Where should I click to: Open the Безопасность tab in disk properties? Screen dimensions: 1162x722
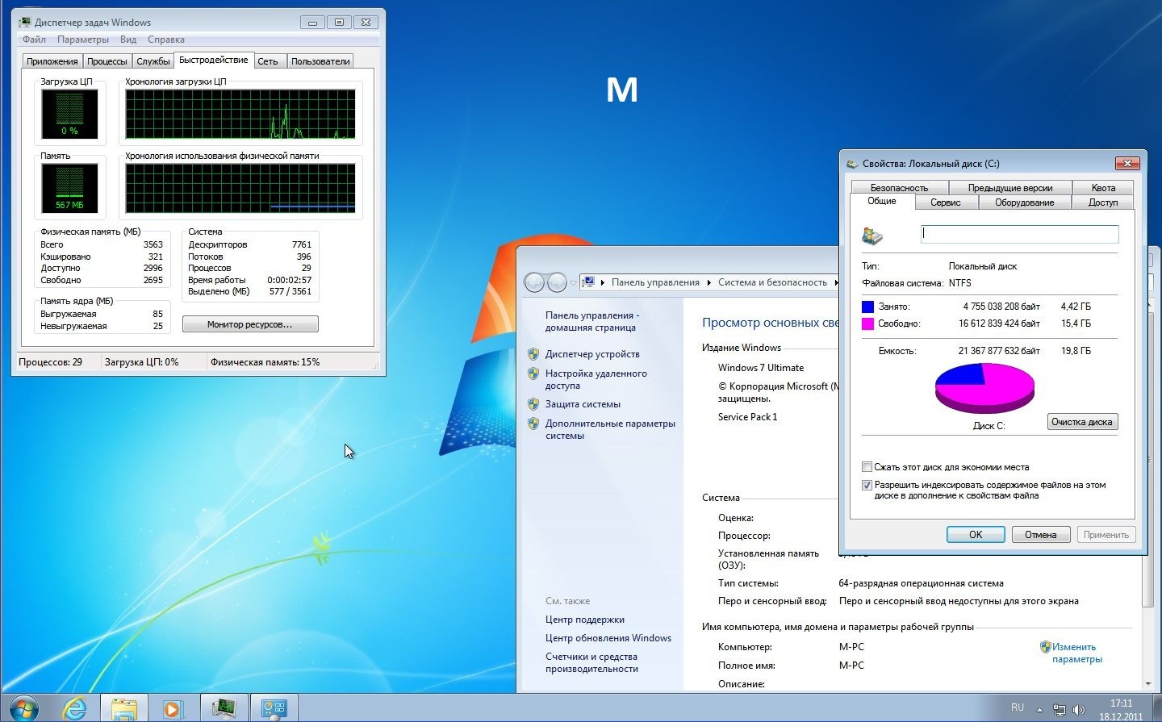click(x=899, y=187)
